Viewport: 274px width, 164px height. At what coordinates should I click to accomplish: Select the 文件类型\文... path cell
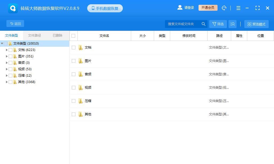[219, 48]
